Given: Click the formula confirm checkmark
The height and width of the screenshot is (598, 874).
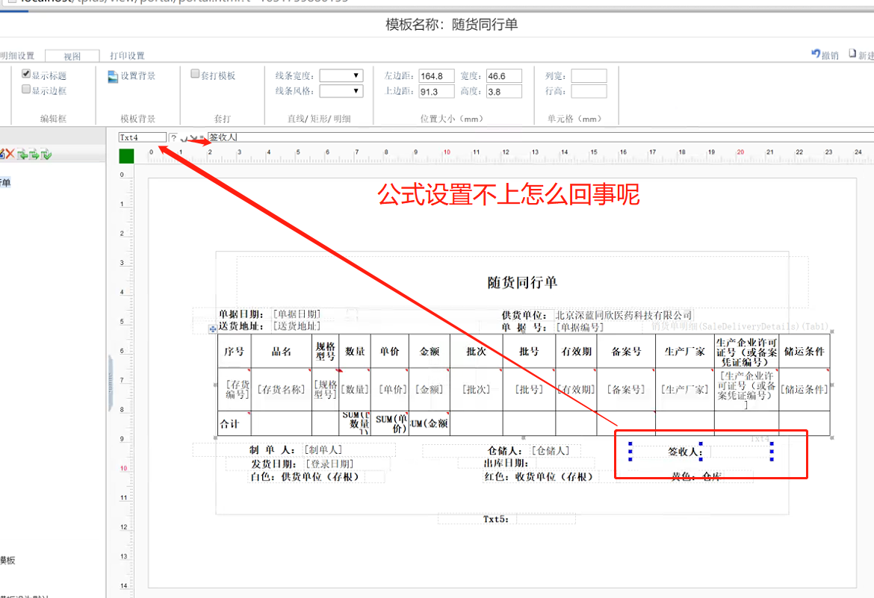Looking at the screenshot, I should (x=184, y=137).
